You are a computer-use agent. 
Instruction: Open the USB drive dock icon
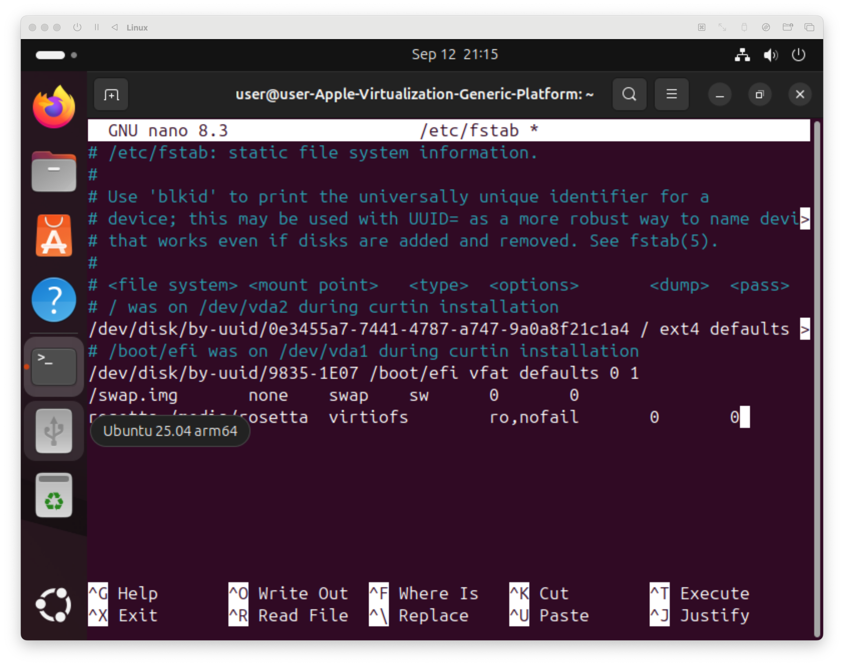tap(54, 431)
